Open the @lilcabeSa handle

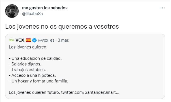(x=32, y=14)
